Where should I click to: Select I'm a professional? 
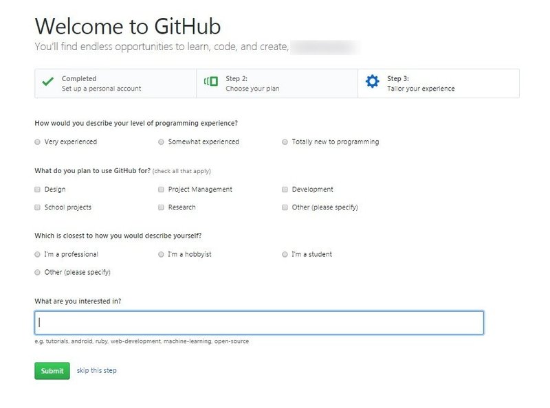[37, 254]
